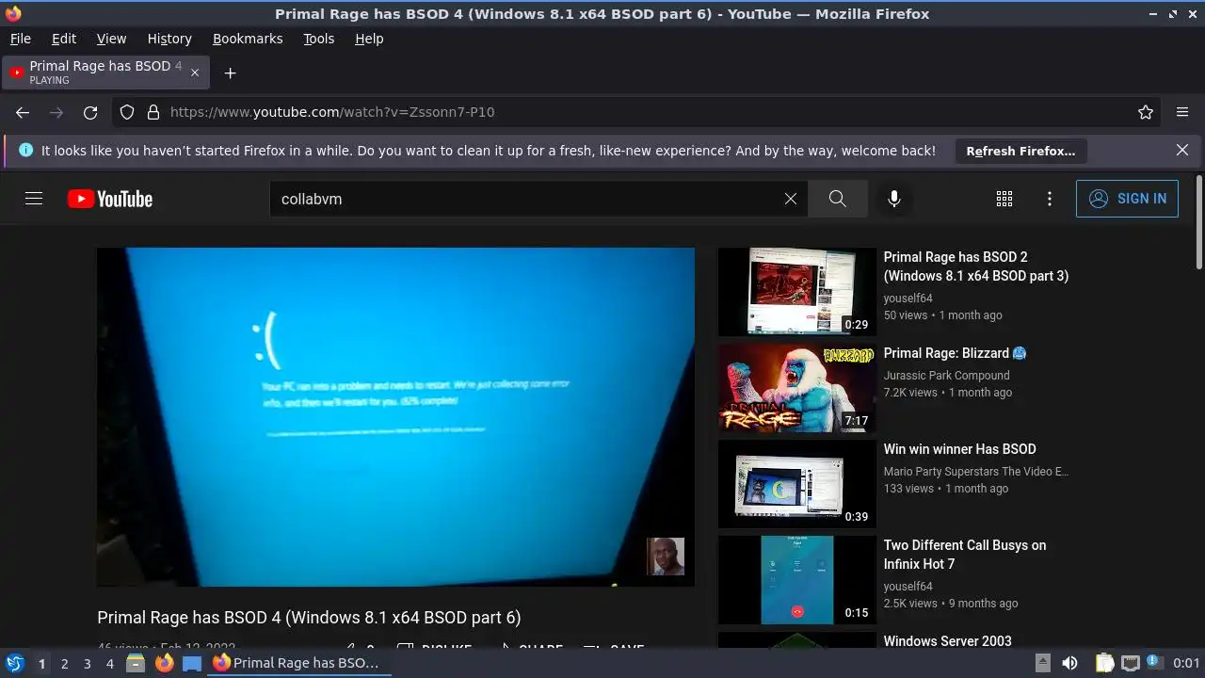Click the title Two Different Call Busys on Infinix Hot 7
The image size is (1205, 678).
click(x=965, y=555)
